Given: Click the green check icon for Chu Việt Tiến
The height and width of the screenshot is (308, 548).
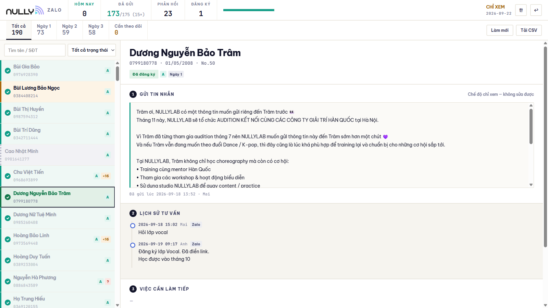Looking at the screenshot, I should tap(8, 176).
